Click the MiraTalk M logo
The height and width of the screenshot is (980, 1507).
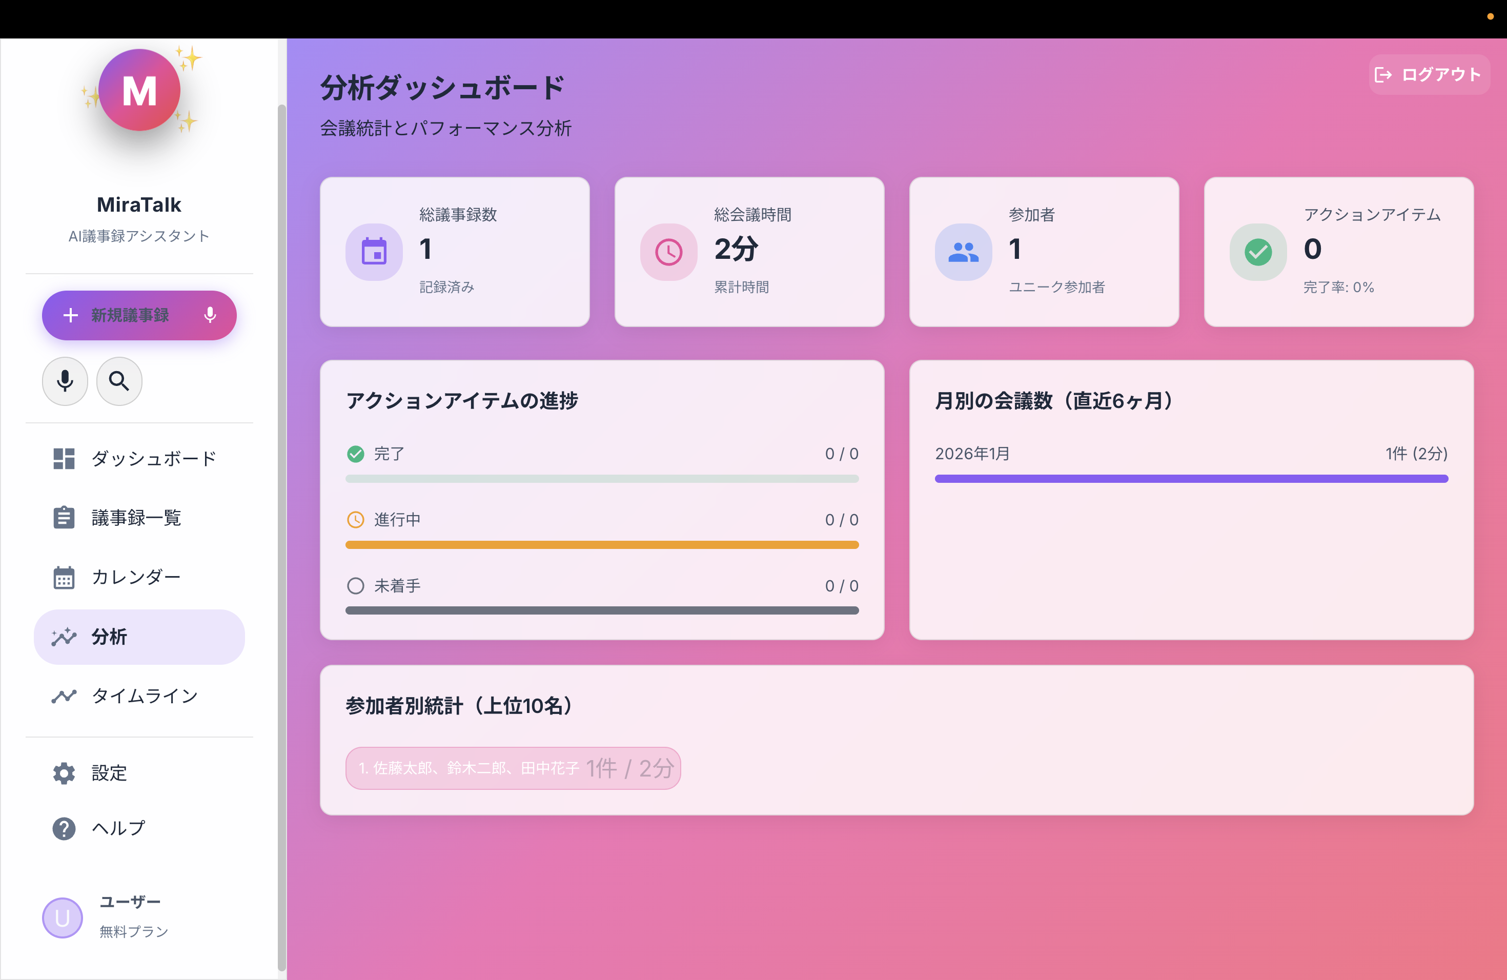tap(139, 91)
